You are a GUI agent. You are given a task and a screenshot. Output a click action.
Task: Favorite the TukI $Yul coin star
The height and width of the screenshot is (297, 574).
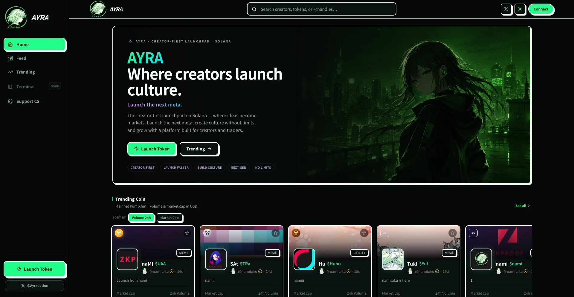pos(453,233)
